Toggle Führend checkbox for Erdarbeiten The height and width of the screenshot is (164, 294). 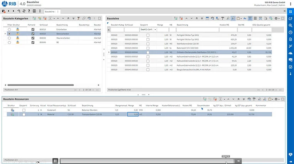tap(33, 29)
